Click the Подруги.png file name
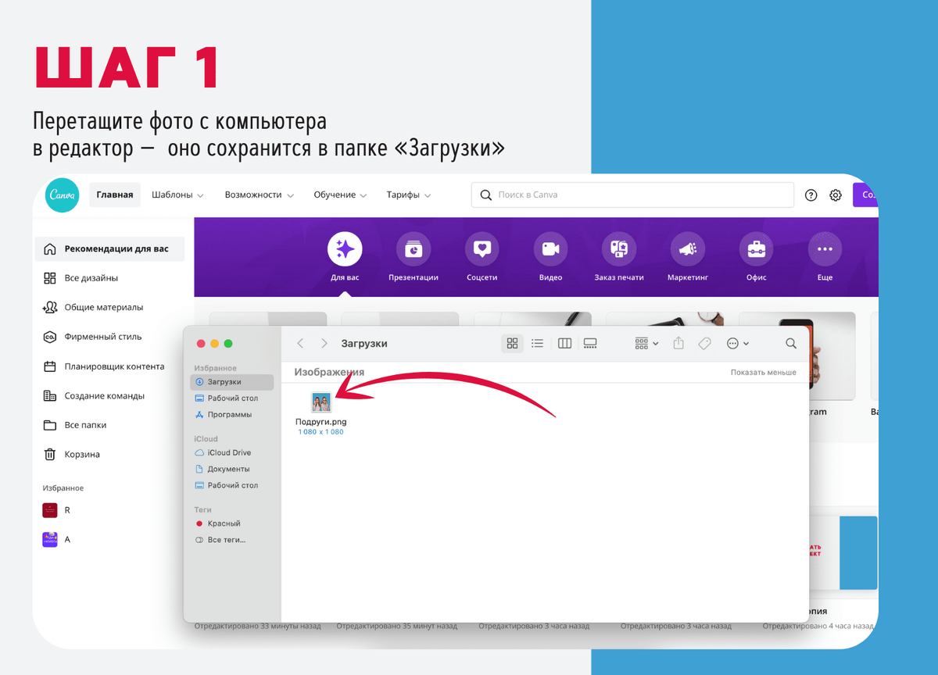This screenshot has height=675, width=938. point(321,422)
